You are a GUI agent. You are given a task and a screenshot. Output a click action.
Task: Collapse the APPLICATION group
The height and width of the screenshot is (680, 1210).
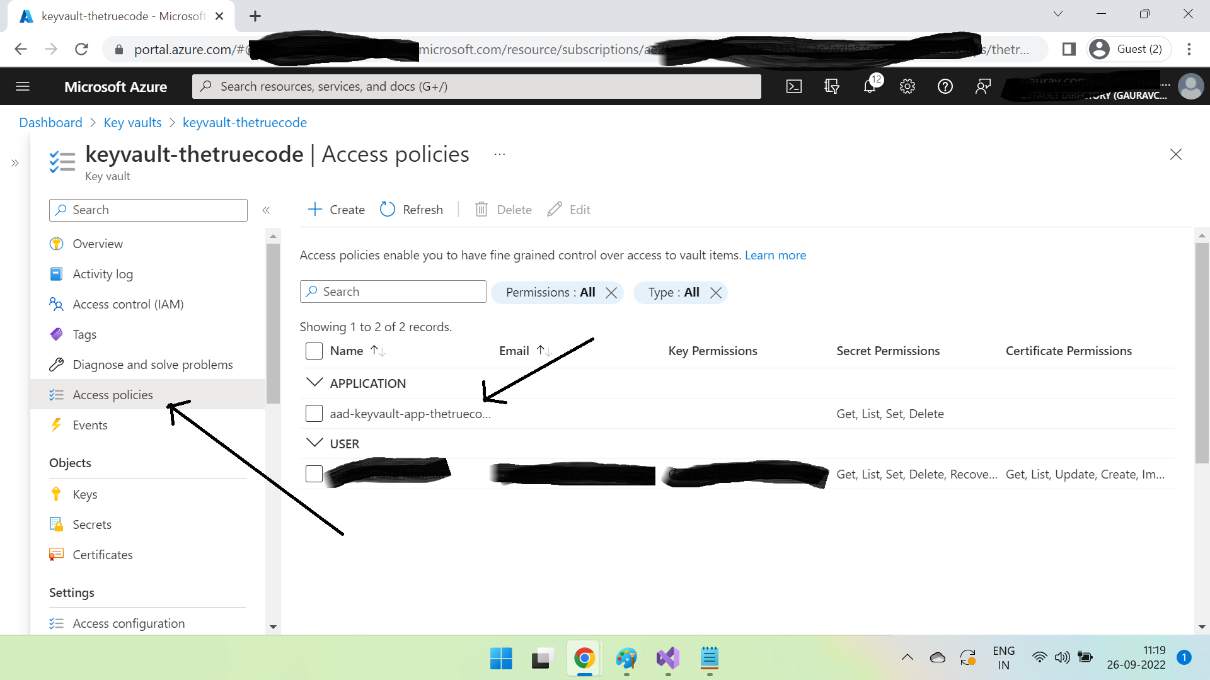point(314,382)
